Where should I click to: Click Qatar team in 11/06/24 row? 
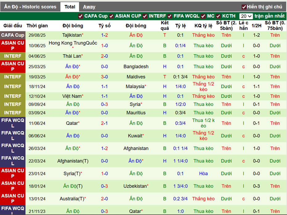pos(73,123)
